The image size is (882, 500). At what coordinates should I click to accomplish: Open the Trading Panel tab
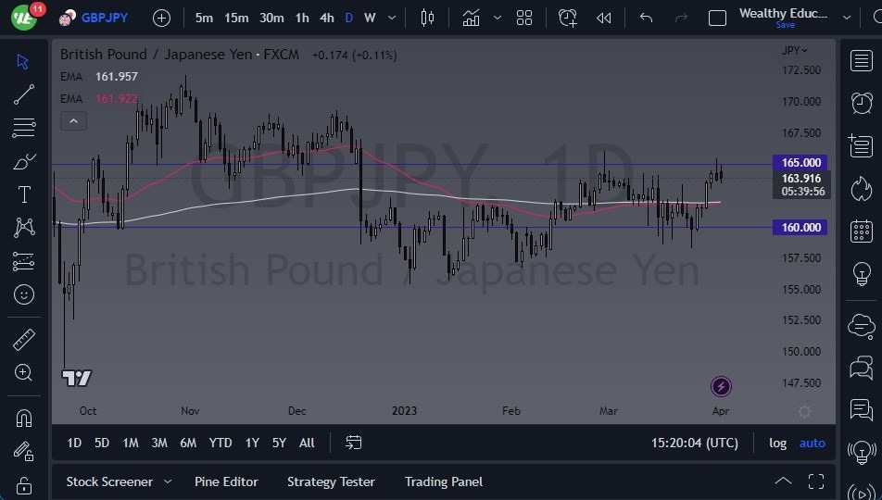444,482
